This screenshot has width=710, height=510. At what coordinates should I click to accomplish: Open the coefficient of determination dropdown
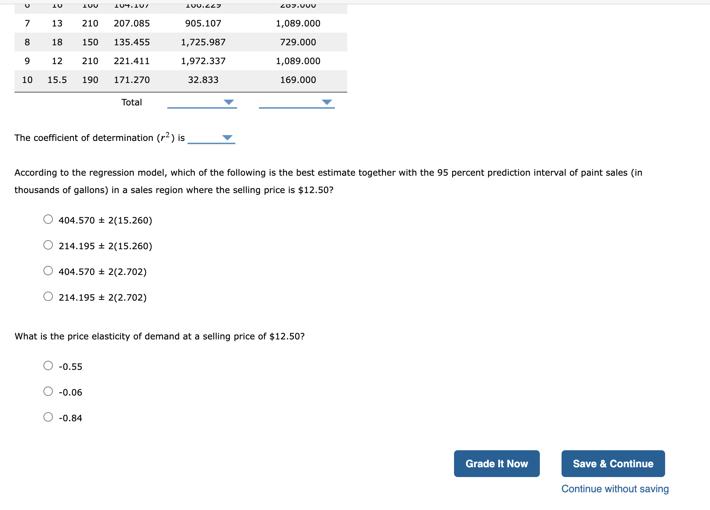[227, 138]
